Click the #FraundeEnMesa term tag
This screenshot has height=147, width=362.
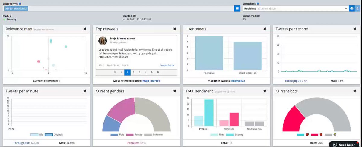tap(17, 9)
